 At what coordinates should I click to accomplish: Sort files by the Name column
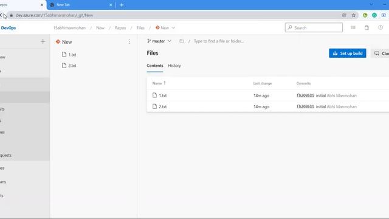[159, 83]
